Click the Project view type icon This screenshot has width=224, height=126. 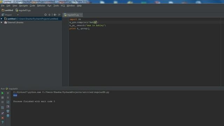[x=3, y=15]
